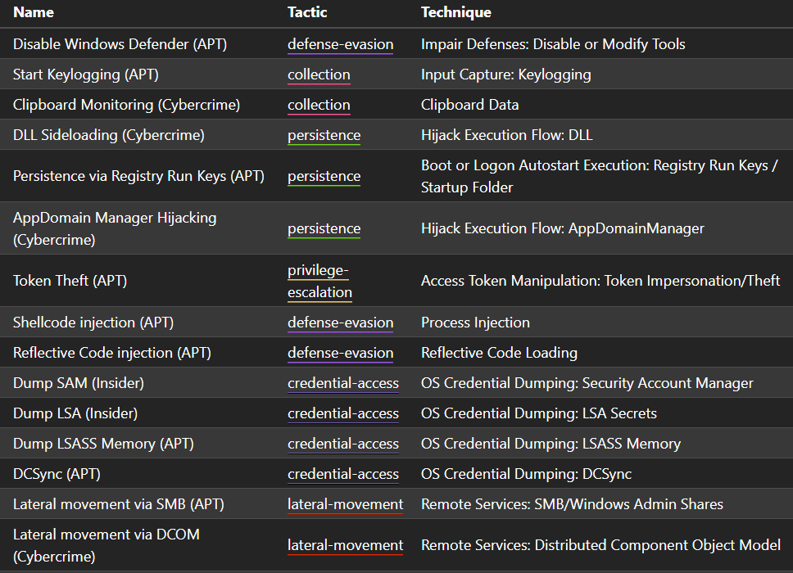Click the Tactic column header
Screen dimensions: 793x573
pos(307,12)
